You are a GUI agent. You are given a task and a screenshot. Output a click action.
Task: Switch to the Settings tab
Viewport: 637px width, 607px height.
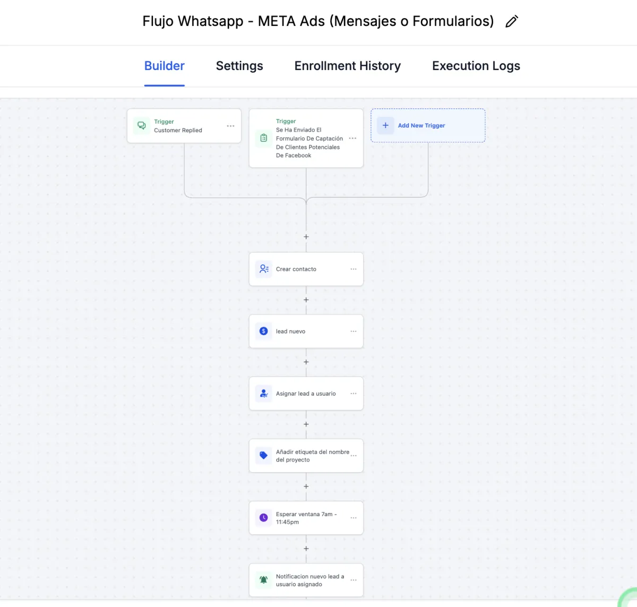239,66
